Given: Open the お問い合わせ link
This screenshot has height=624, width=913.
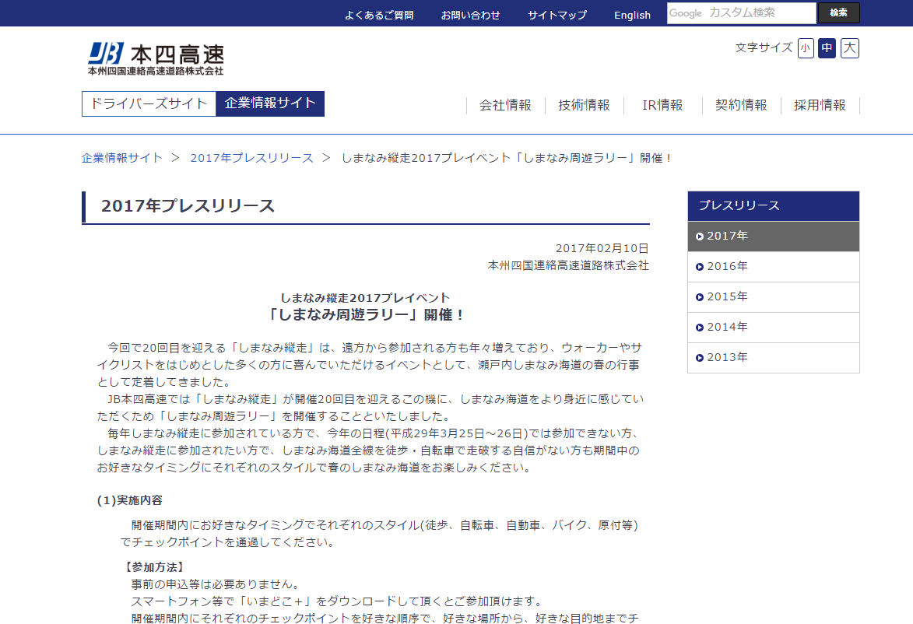Looking at the screenshot, I should click(x=470, y=15).
